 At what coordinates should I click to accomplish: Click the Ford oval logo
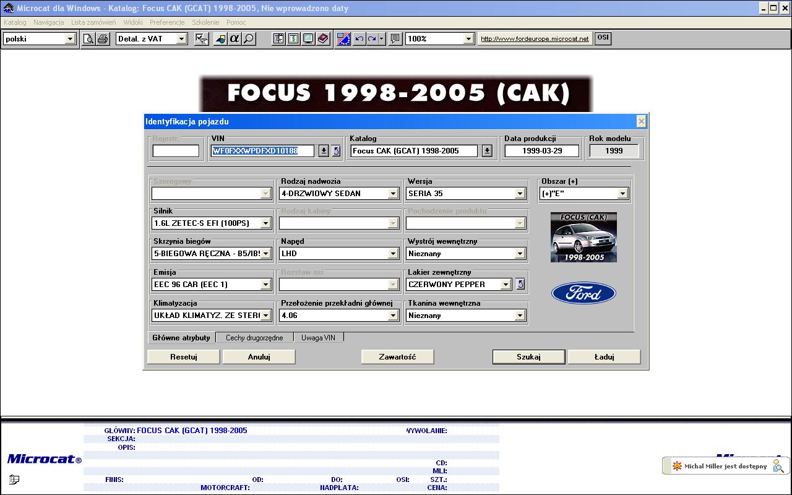583,293
